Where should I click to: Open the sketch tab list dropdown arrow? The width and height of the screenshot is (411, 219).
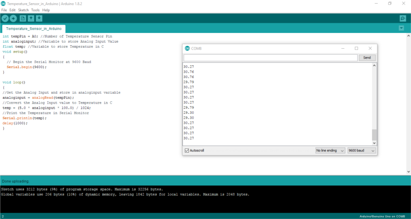[x=401, y=28]
